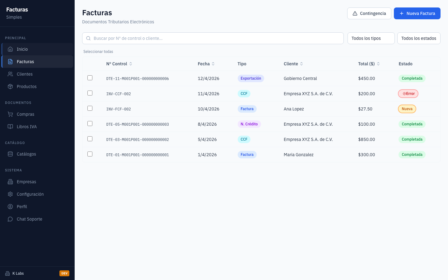
Task: Click the Facturas document icon in sidebar
Action: (x=10, y=62)
